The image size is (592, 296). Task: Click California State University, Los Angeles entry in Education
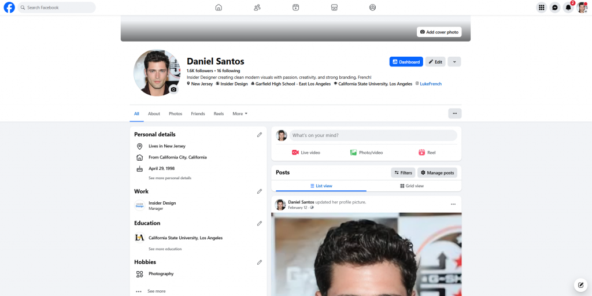click(x=186, y=238)
